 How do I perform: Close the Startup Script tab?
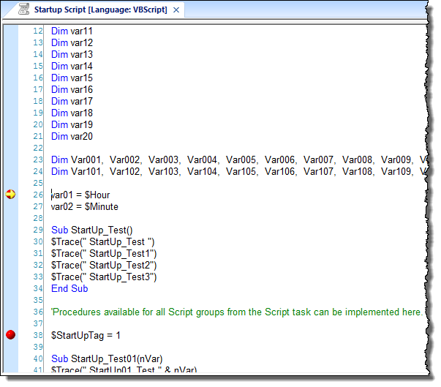(x=176, y=10)
